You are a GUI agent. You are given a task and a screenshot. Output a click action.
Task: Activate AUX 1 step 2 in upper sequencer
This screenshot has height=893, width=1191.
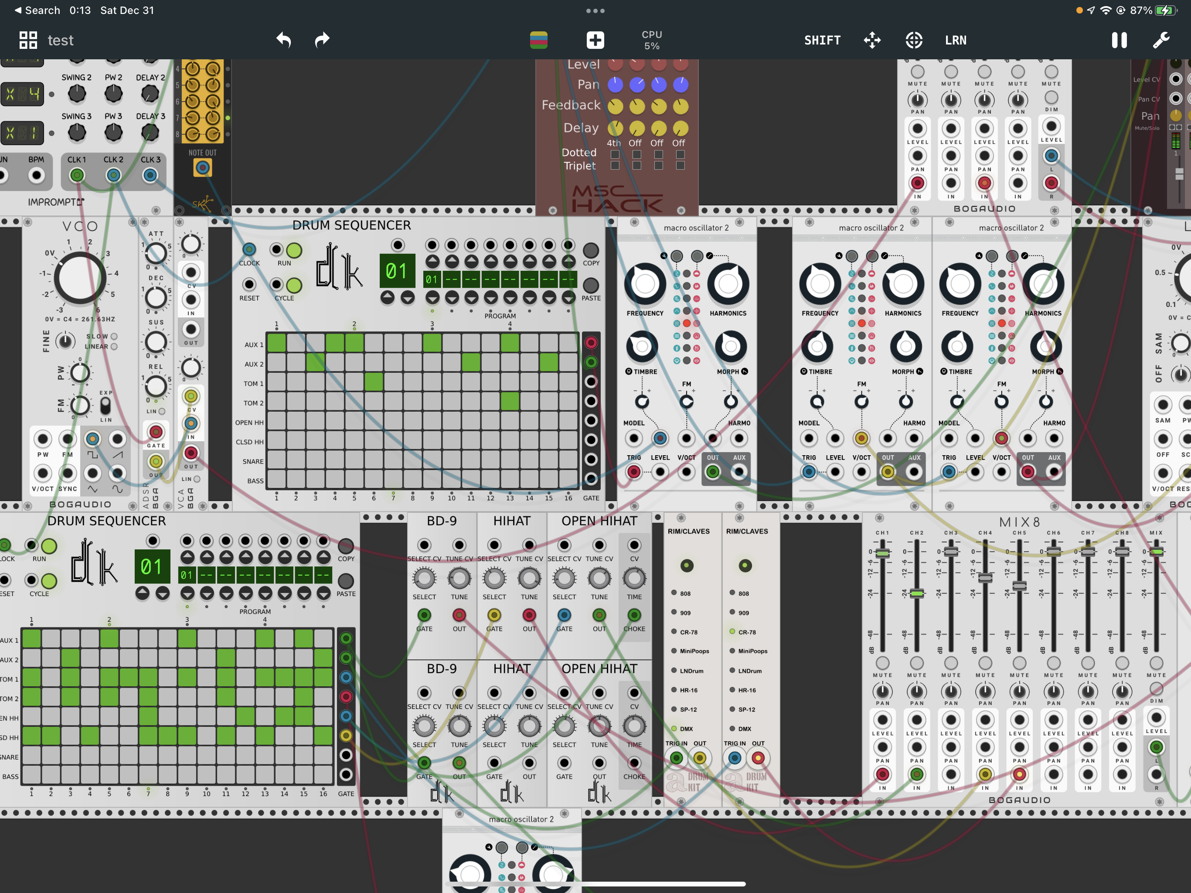point(296,344)
